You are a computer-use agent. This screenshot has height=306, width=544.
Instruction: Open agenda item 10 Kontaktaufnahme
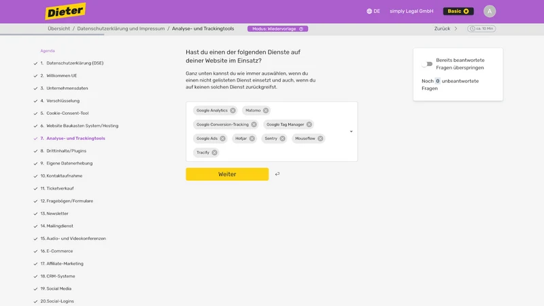point(61,176)
